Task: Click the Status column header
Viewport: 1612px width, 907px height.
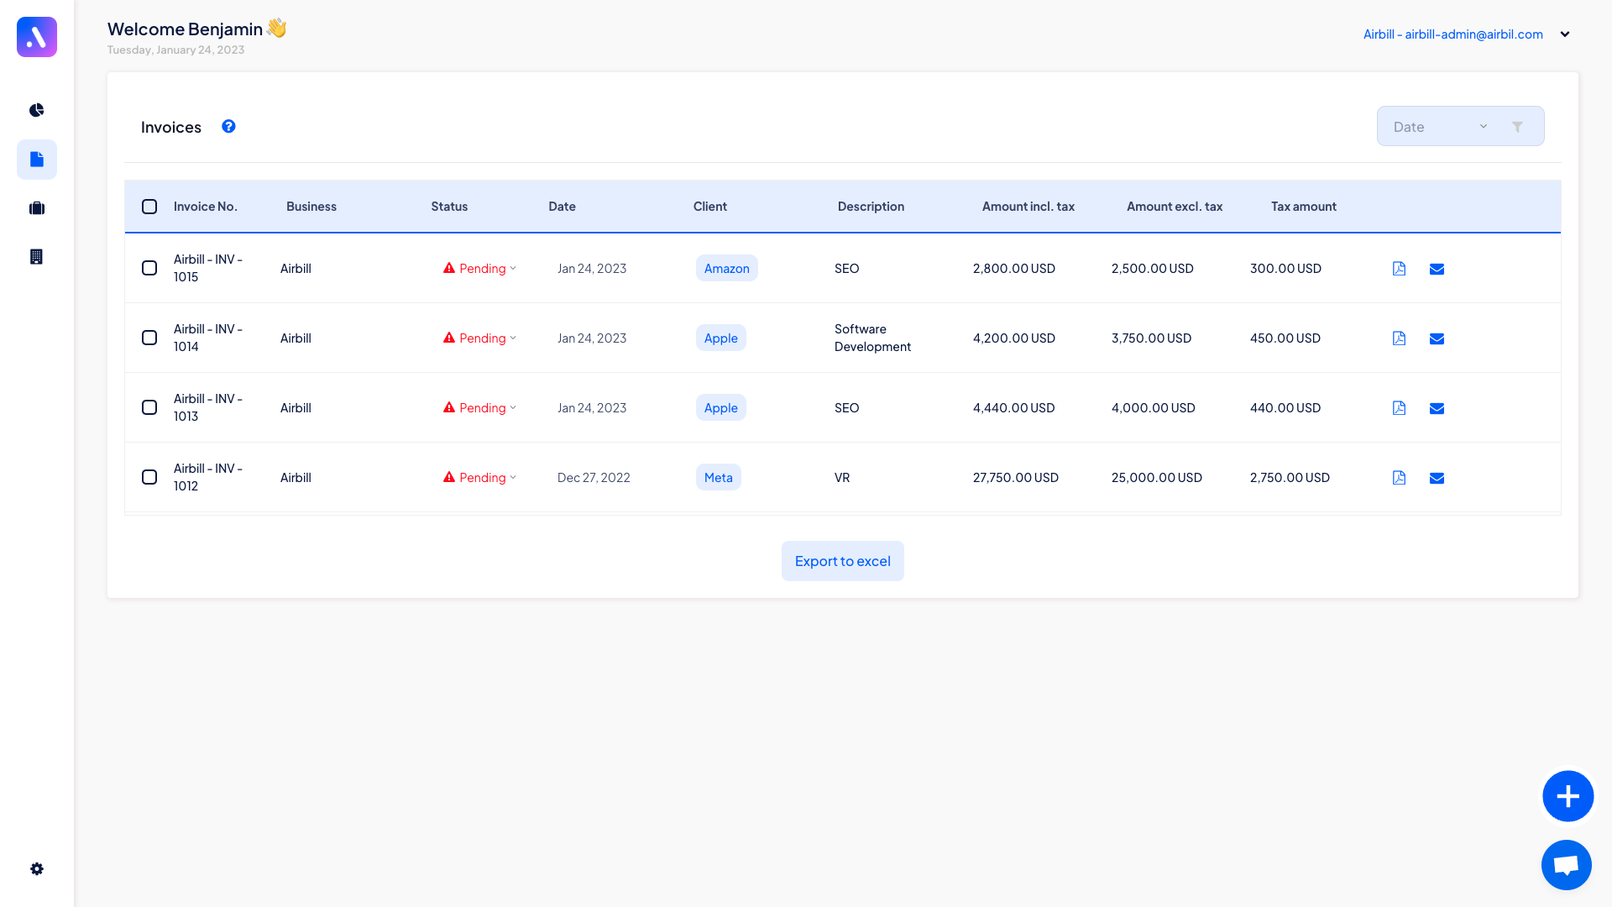Action: point(449,207)
